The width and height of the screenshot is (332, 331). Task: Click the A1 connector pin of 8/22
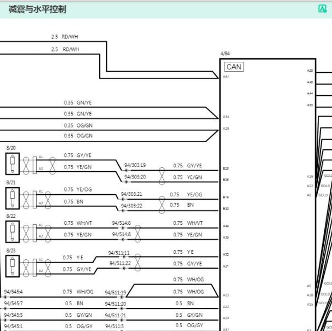point(41,225)
